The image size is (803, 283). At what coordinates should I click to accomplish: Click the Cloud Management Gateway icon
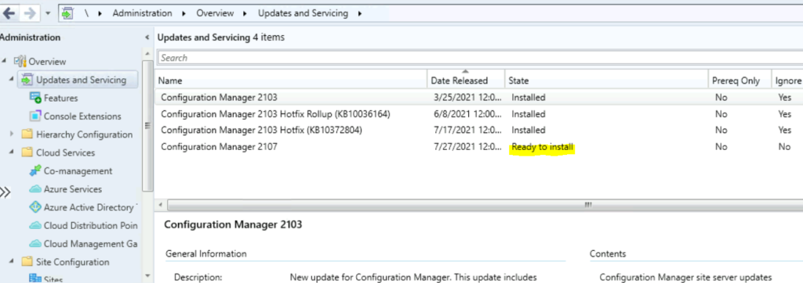coord(35,244)
